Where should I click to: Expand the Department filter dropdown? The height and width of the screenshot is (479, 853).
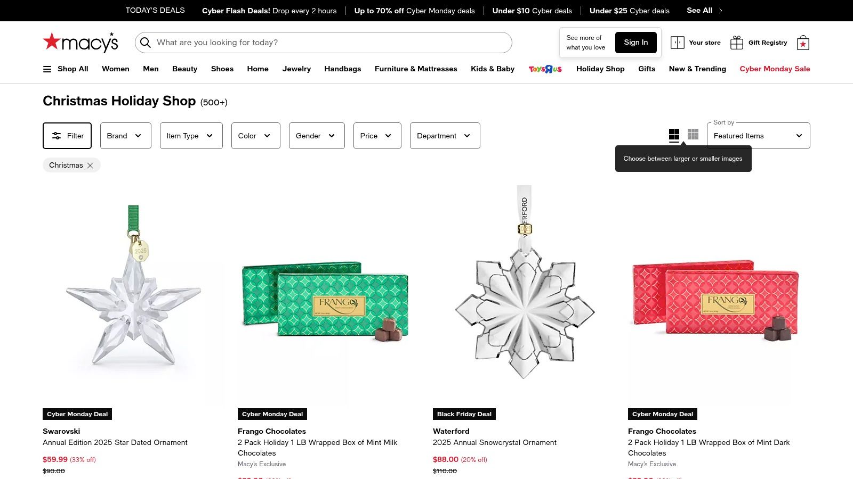[x=445, y=136]
